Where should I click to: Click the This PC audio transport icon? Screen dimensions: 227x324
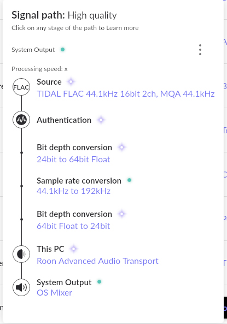[x=21, y=254]
